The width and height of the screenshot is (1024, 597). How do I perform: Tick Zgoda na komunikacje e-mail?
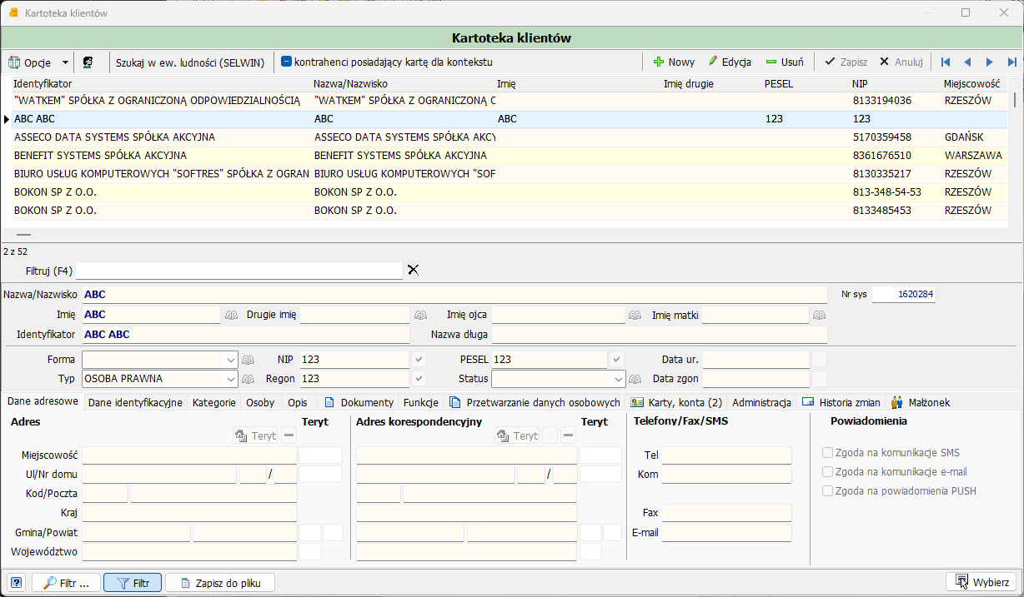[x=827, y=472]
